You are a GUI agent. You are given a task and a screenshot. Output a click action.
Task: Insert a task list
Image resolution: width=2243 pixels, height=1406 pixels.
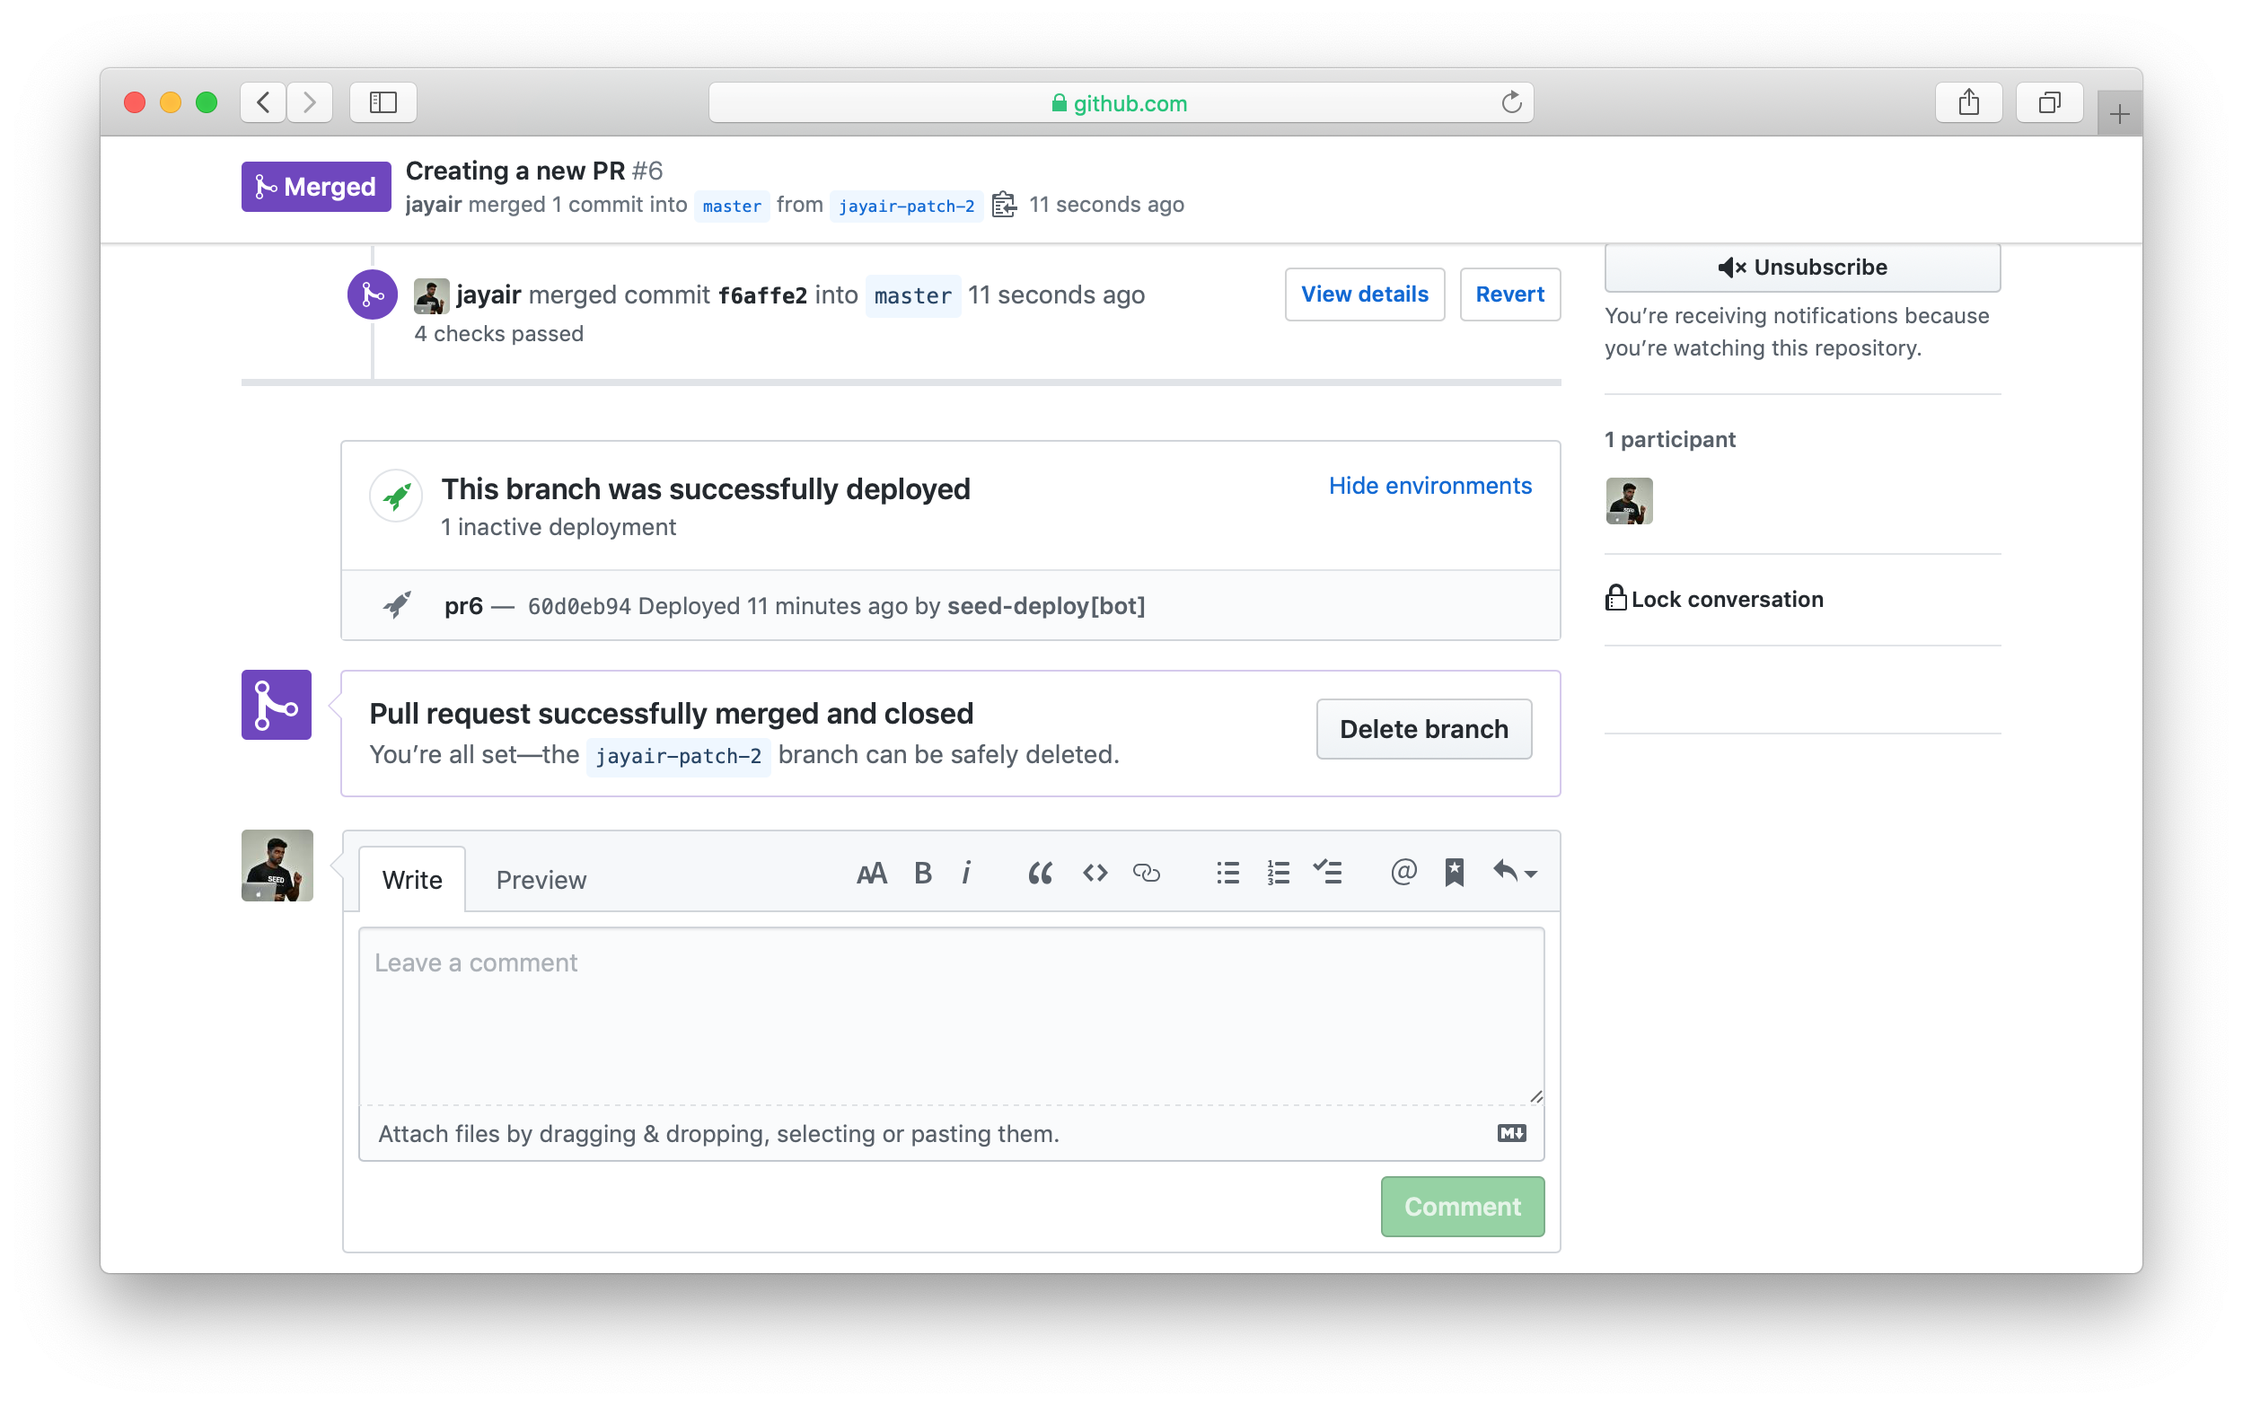[x=1328, y=873]
